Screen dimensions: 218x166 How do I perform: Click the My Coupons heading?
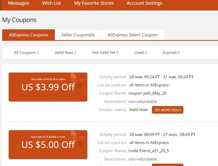pyautogui.click(x=19, y=20)
